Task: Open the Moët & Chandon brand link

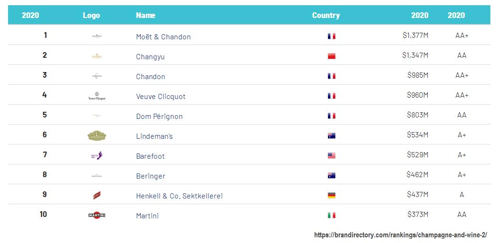Action: tap(163, 36)
